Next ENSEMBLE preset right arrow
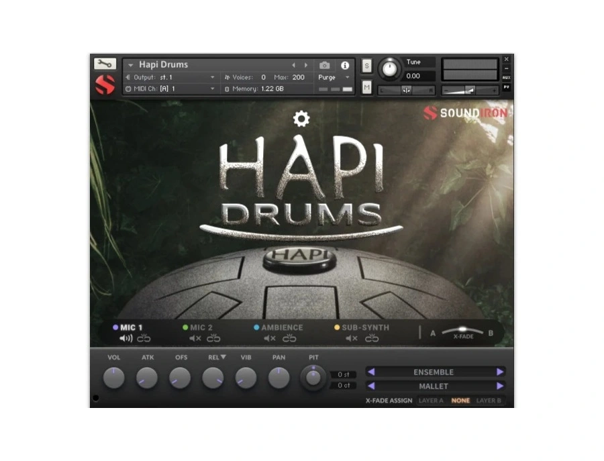Viewport: 604px width, 461px height. tap(499, 372)
